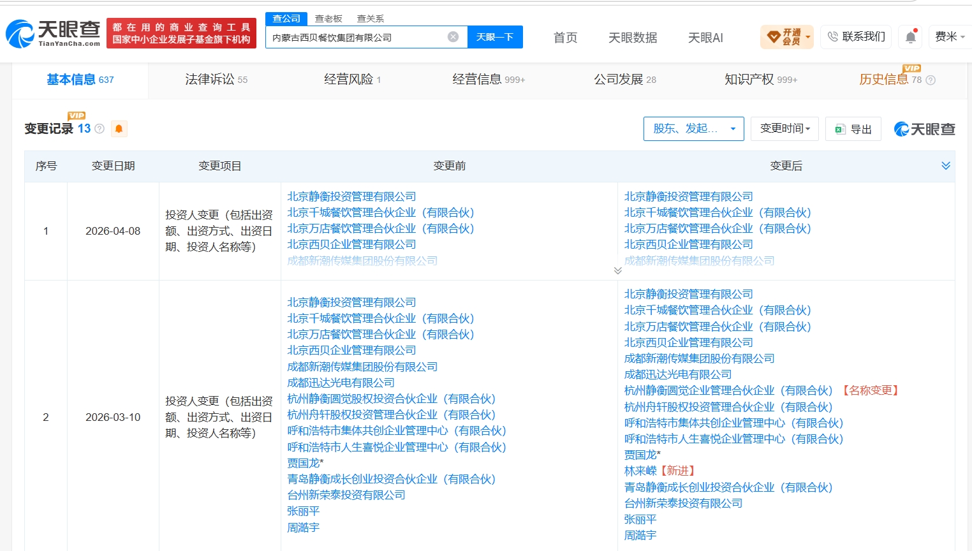
Task: Expand the table with the double chevron icon
Action: pyautogui.click(x=946, y=166)
